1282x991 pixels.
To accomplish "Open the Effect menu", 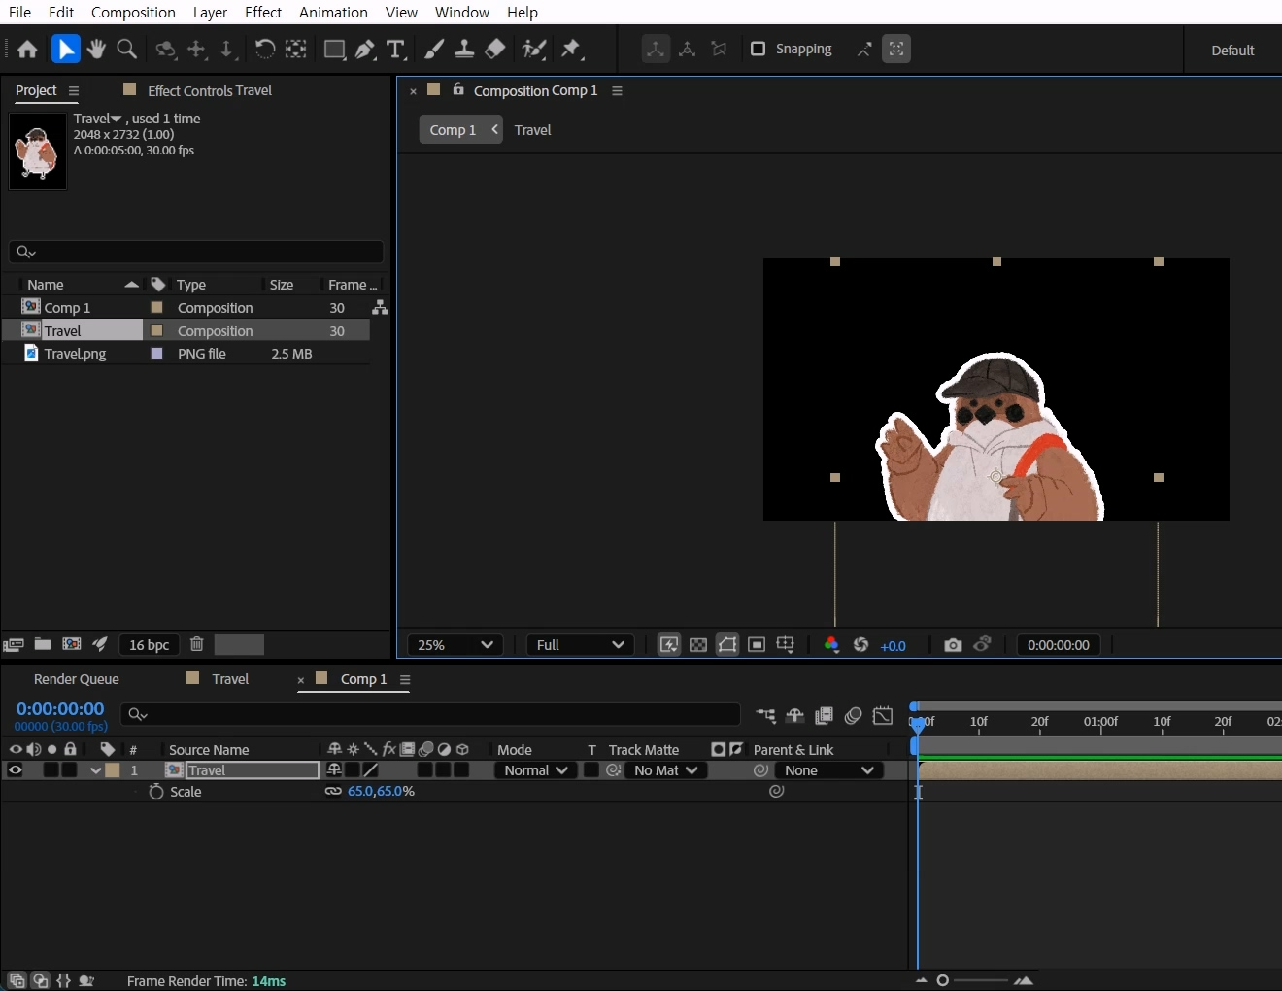I will (x=263, y=12).
